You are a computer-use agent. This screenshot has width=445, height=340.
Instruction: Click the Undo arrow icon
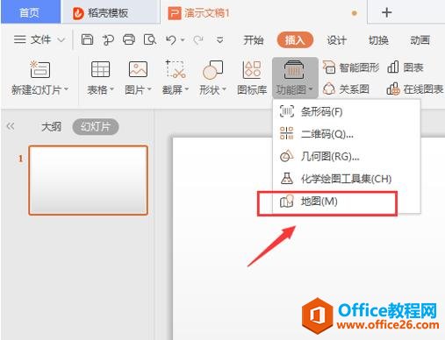[171, 39]
